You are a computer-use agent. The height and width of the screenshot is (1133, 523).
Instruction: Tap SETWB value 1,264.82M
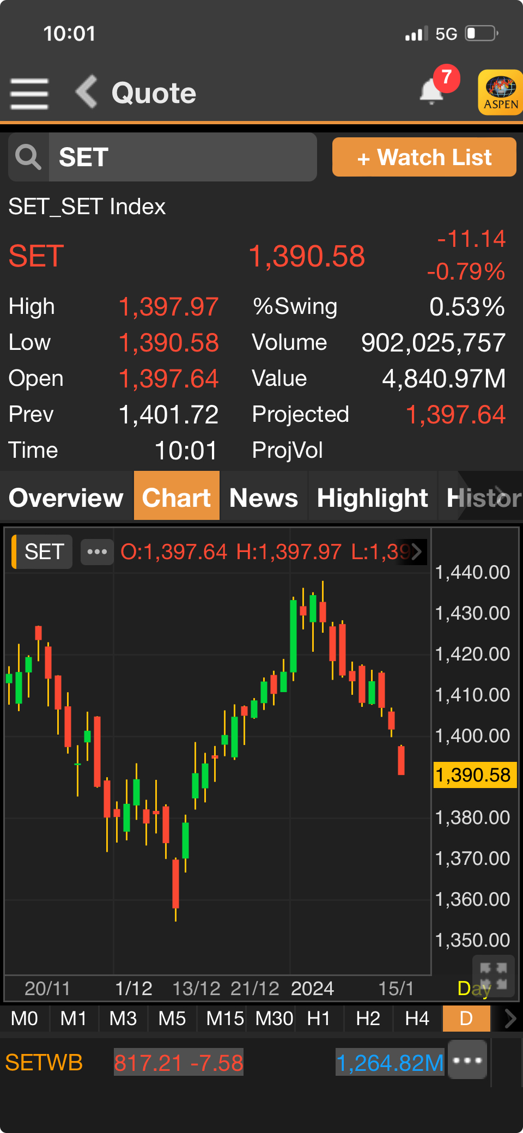390,1063
